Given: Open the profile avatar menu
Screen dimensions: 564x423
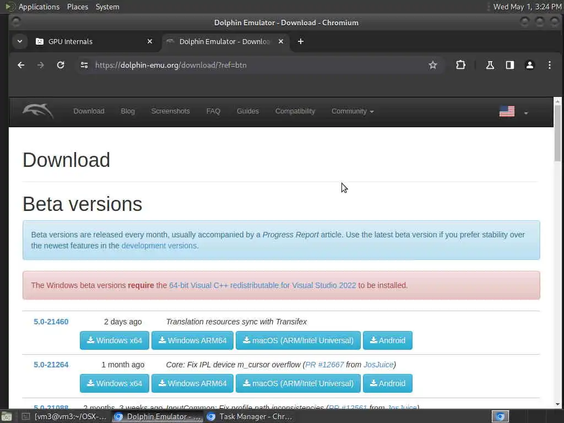Looking at the screenshot, I should [x=529, y=65].
